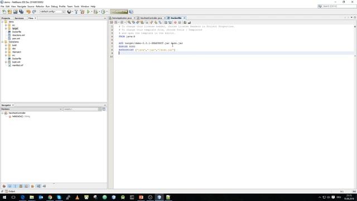Viewport: 357px width, 201px height.
Task: Click the green Run Project arrow
Action: point(88,12)
